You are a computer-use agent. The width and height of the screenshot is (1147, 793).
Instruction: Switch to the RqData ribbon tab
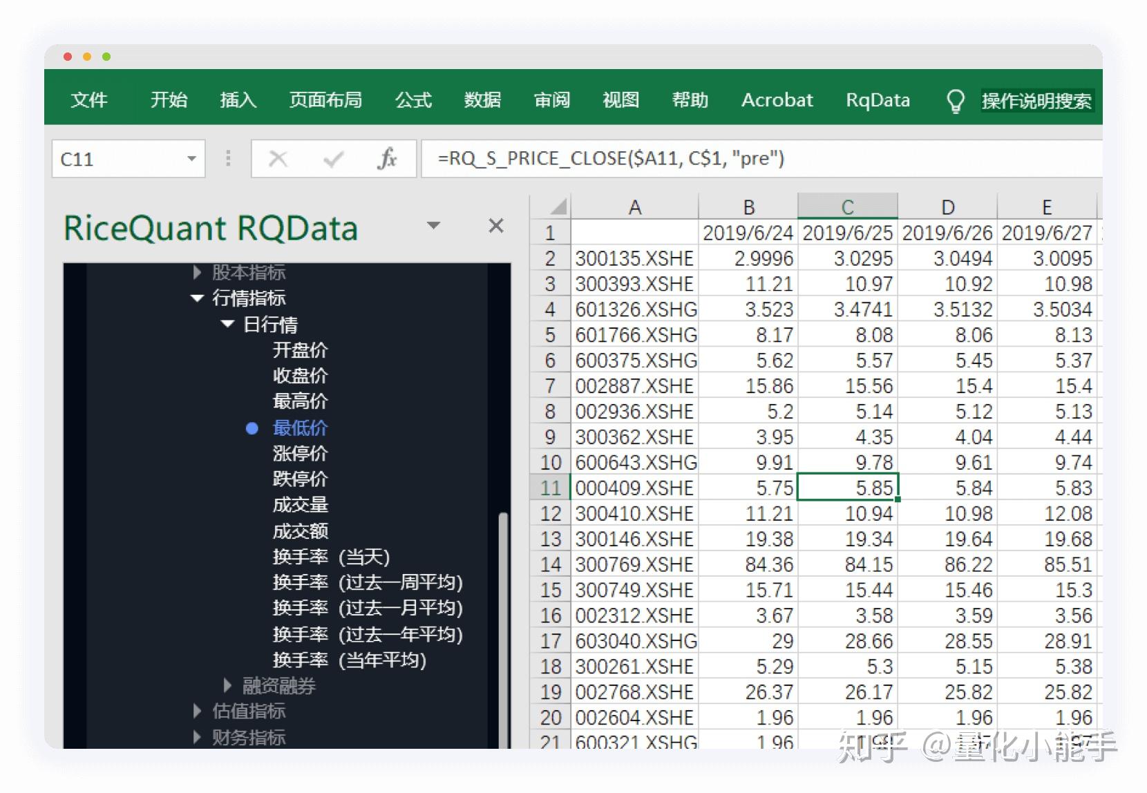click(x=877, y=100)
